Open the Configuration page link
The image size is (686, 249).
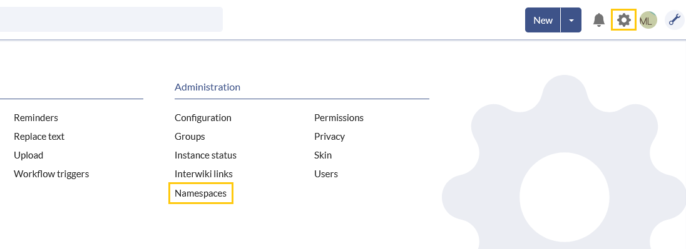203,118
